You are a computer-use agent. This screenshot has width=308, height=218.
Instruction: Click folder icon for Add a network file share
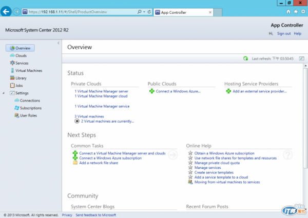(75, 163)
